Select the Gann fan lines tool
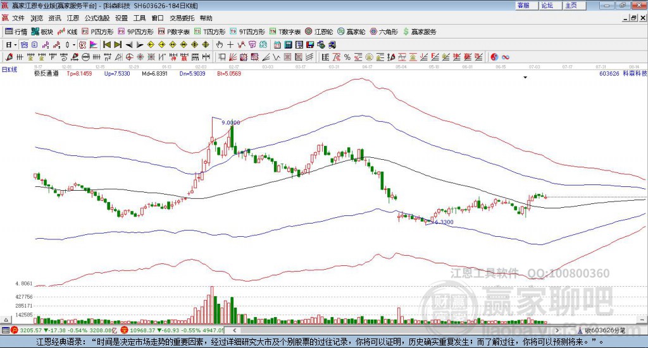Viewport: 648px width, 348px height. pyautogui.click(x=233, y=57)
